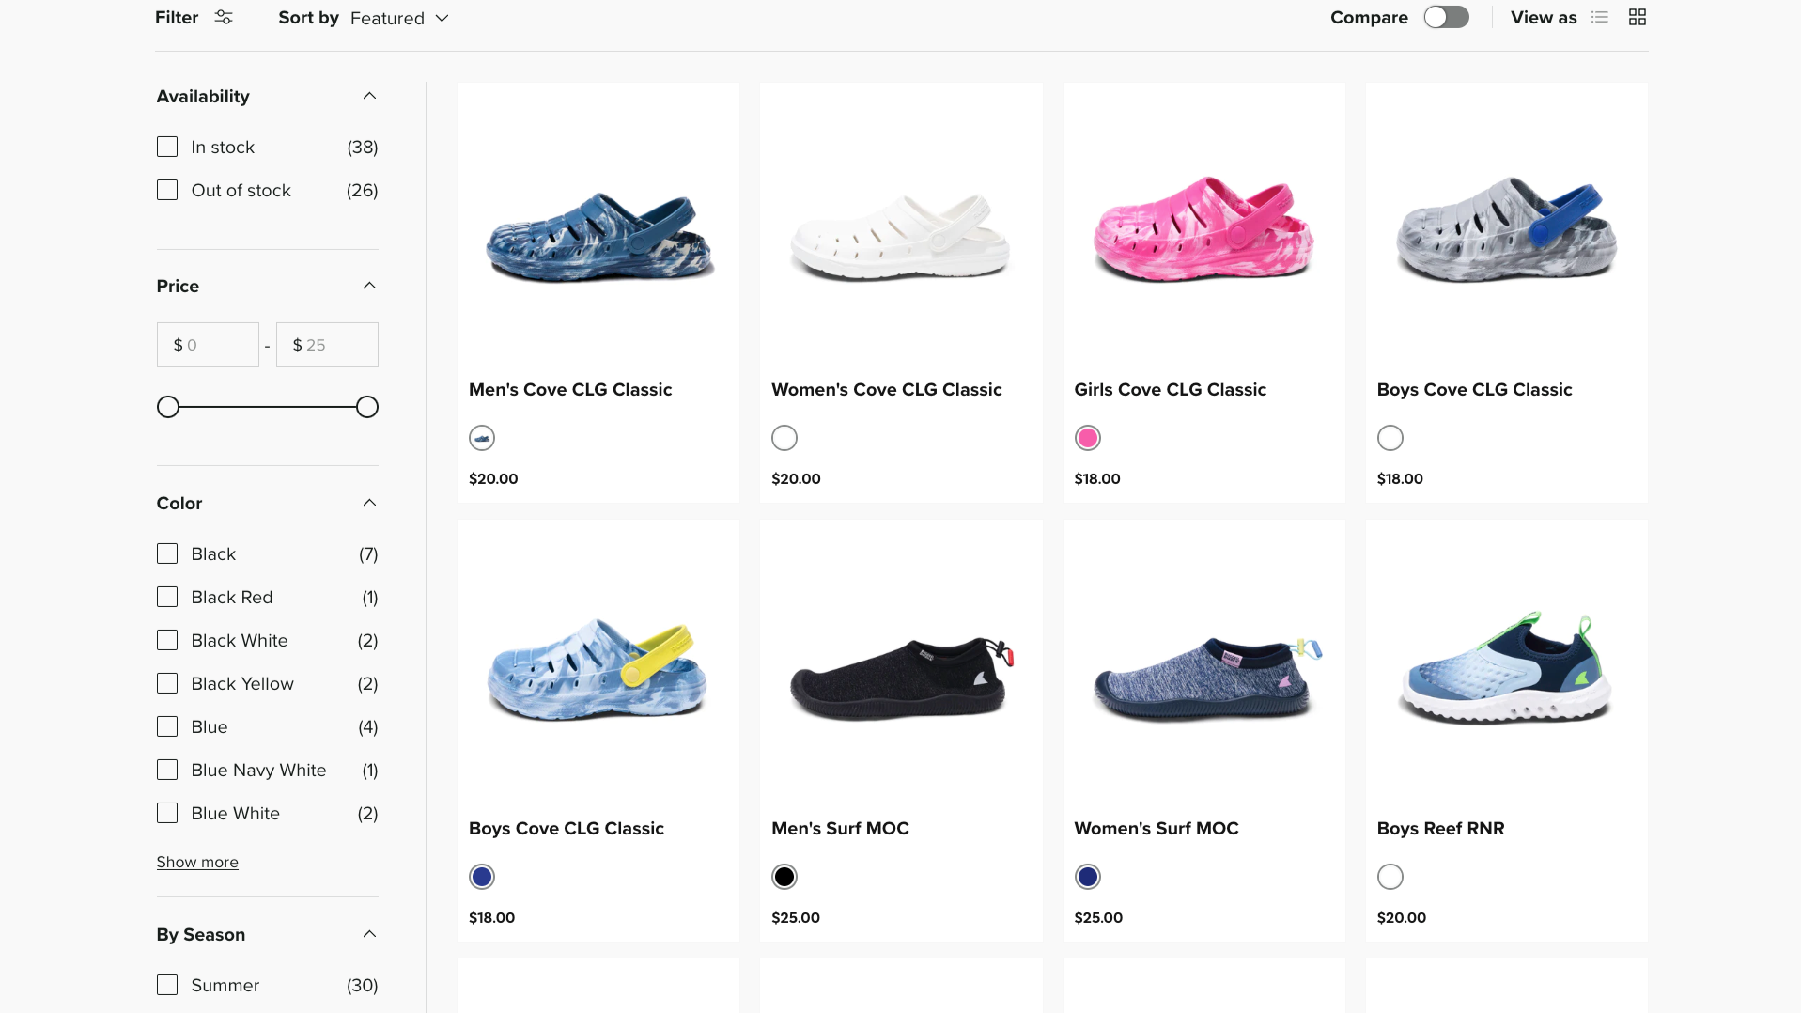Select the black swatch on Men's Surf MOC
Screen dimensions: 1801x1013
pyautogui.click(x=784, y=877)
